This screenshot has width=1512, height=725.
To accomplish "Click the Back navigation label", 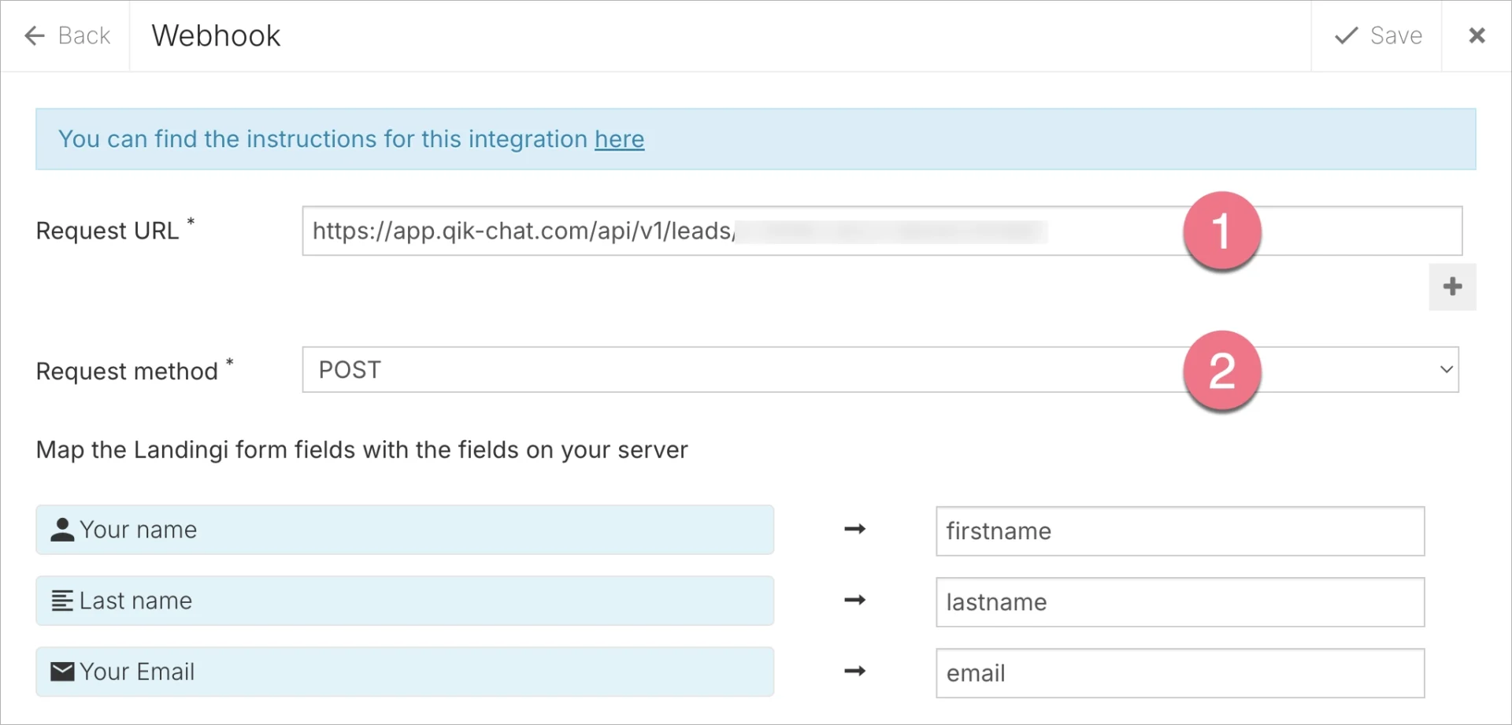I will pyautogui.click(x=83, y=35).
